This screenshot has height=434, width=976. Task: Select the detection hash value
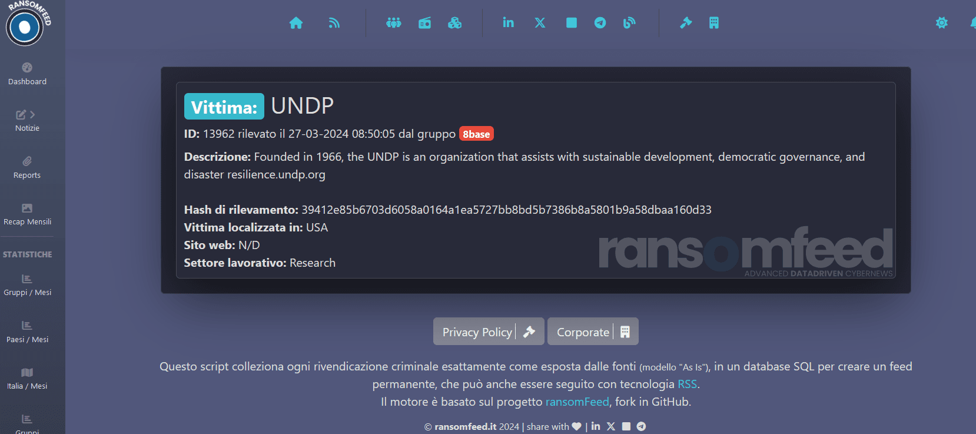pos(506,210)
